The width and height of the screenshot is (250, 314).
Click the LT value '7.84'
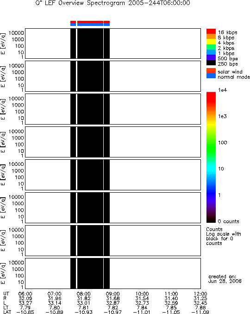[142, 308]
